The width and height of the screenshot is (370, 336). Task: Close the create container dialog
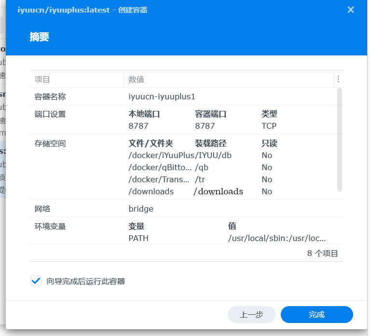coord(351,10)
